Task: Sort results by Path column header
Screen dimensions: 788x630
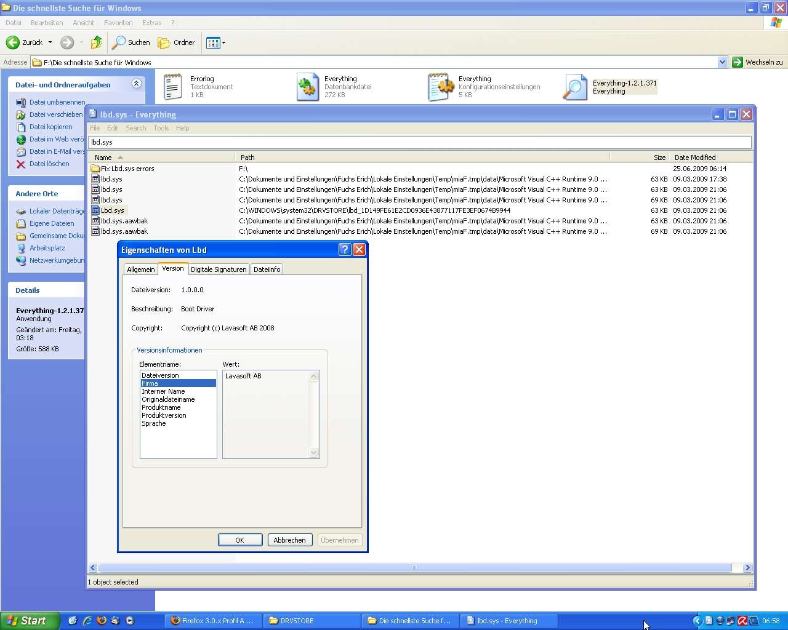Action: point(422,157)
